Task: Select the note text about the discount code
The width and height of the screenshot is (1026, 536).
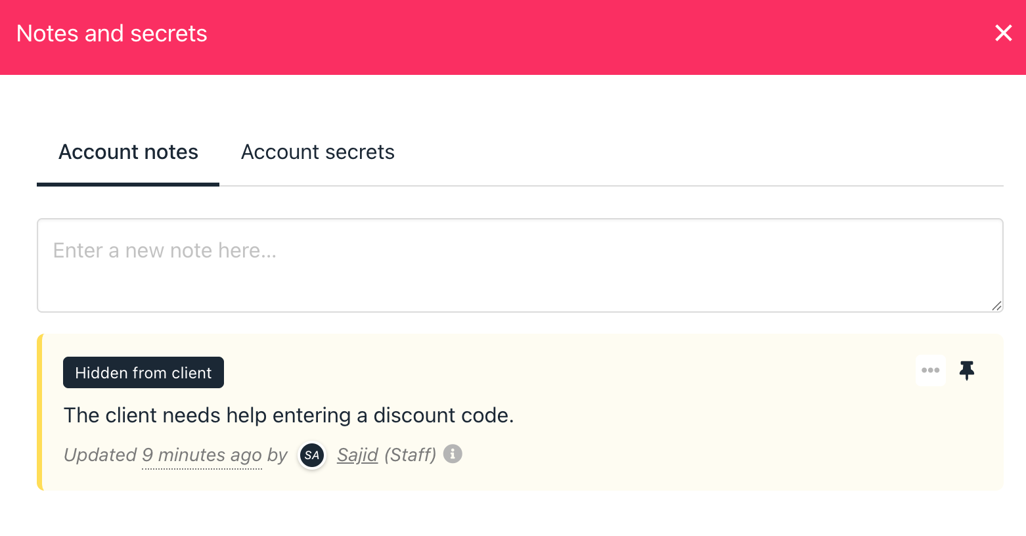Action: (288, 415)
